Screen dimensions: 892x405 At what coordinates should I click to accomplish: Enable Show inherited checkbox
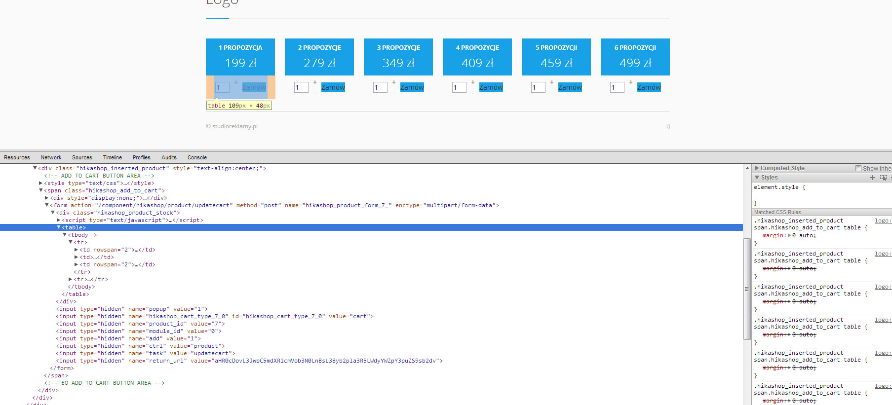(x=858, y=168)
